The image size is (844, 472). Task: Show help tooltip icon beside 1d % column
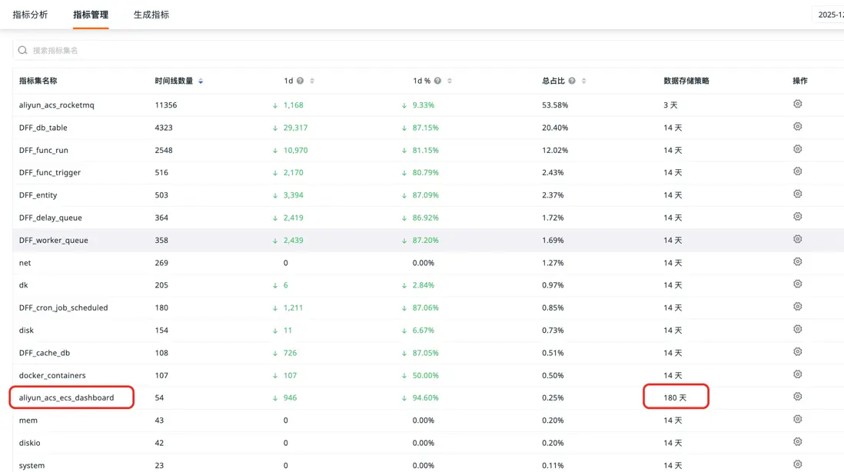point(437,81)
